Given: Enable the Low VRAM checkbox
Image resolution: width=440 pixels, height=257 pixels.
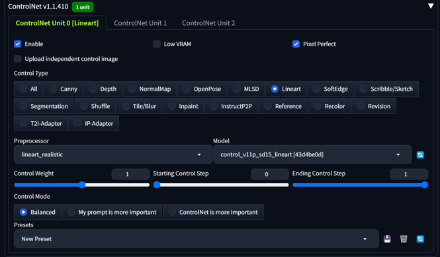Looking at the screenshot, I should point(157,44).
